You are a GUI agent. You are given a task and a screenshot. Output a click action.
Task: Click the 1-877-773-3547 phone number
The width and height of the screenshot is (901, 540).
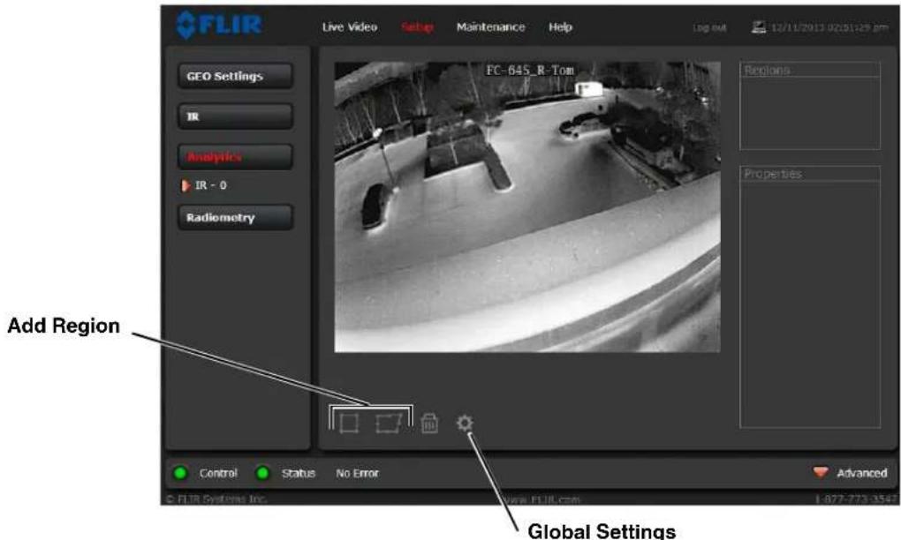tap(857, 499)
